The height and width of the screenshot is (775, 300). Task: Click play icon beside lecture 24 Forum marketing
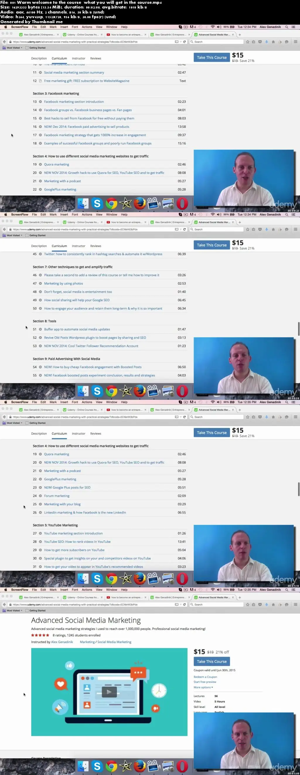[x=40, y=496]
